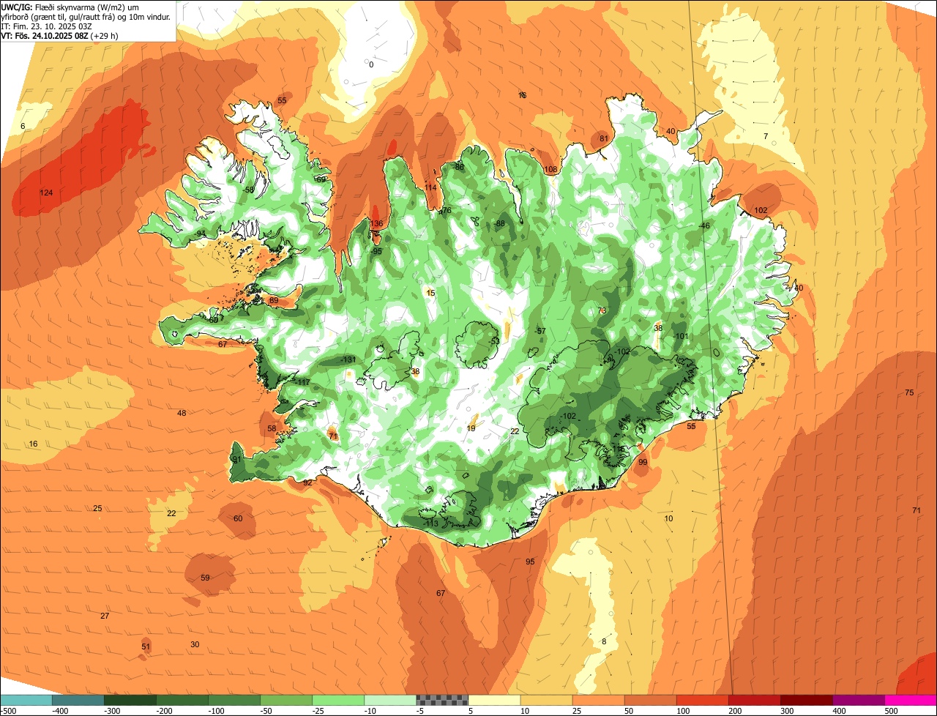Select the darkest green -300 to -200 legend swatch
Viewport: 937px width, 716px height.
click(x=130, y=700)
